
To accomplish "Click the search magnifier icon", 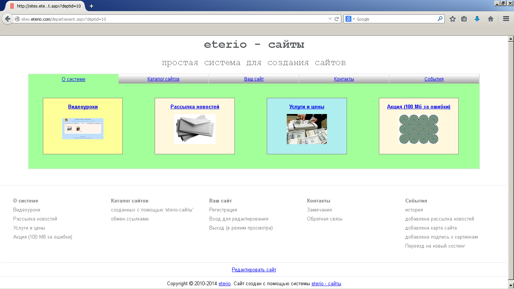I will pyautogui.click(x=440, y=19).
